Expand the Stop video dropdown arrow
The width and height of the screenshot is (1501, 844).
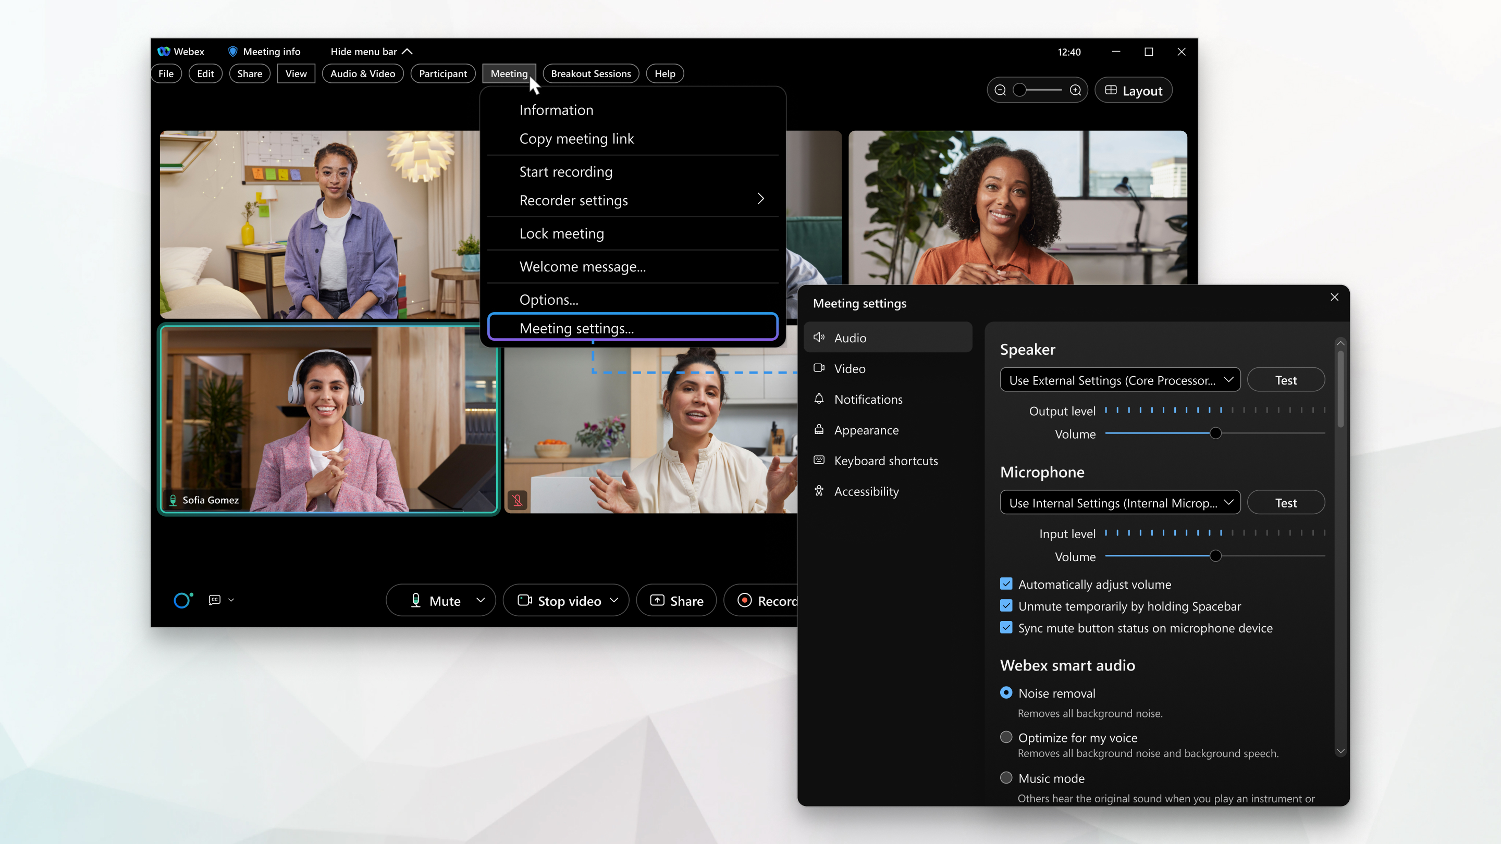click(x=617, y=601)
